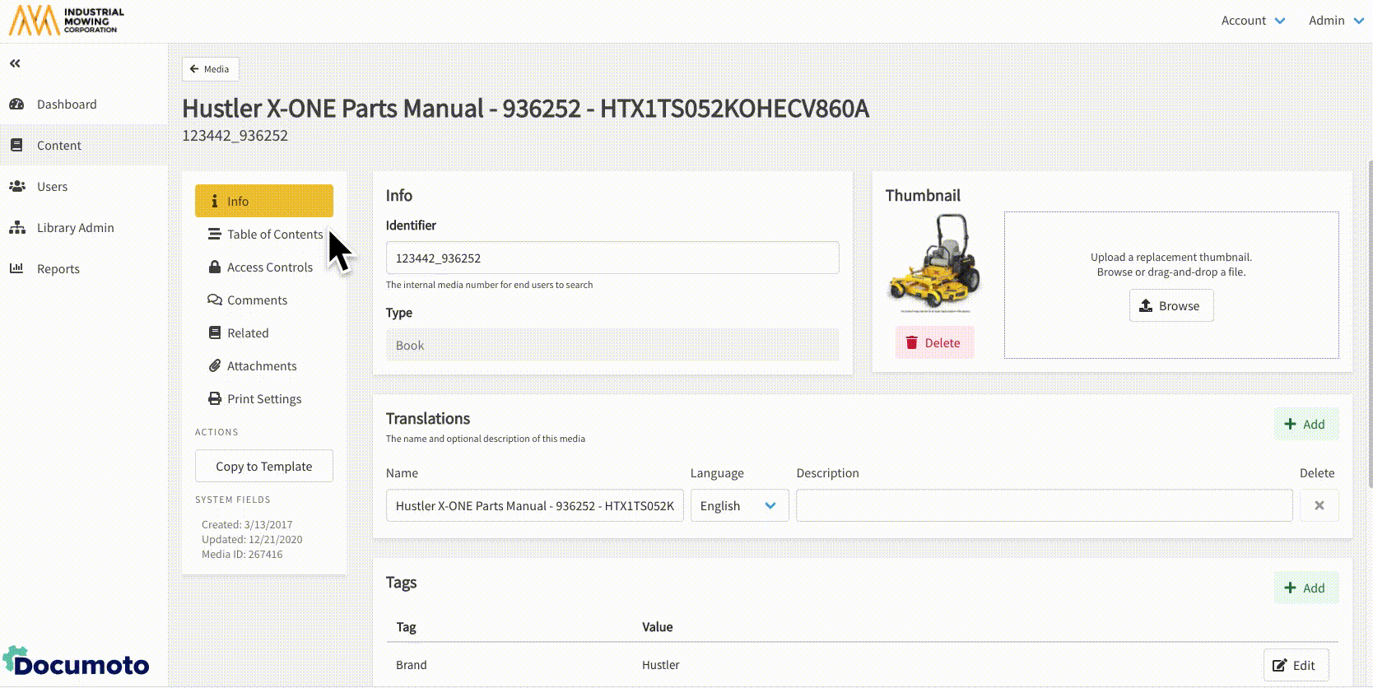Click the Identifier input field
The height and width of the screenshot is (688, 1373).
612,258
